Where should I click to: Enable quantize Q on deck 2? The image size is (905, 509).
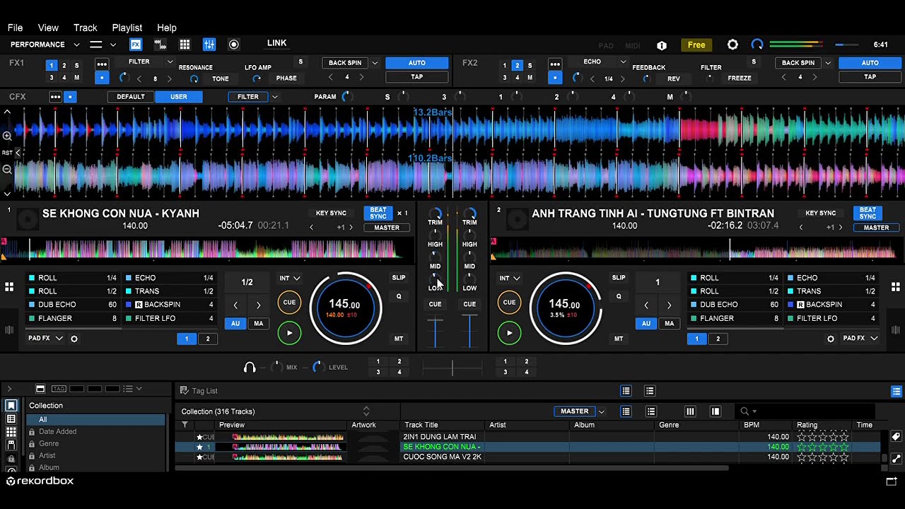coord(619,297)
